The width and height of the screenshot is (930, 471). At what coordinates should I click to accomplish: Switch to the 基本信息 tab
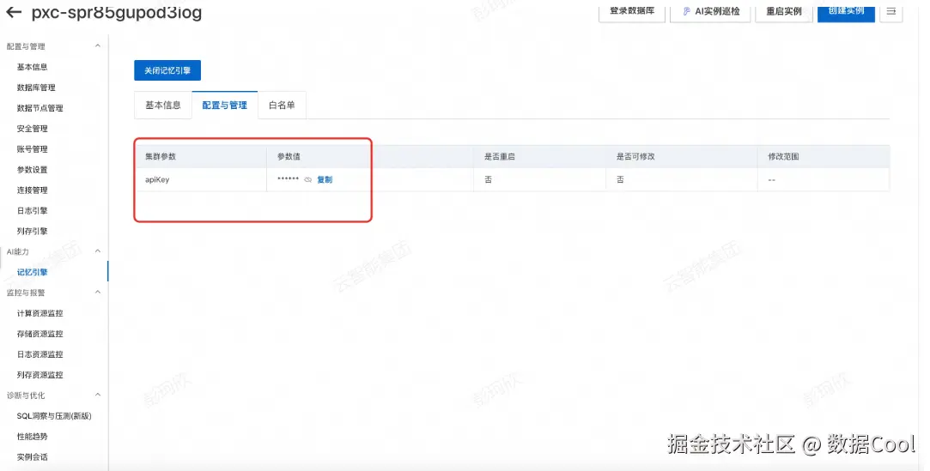pyautogui.click(x=163, y=105)
